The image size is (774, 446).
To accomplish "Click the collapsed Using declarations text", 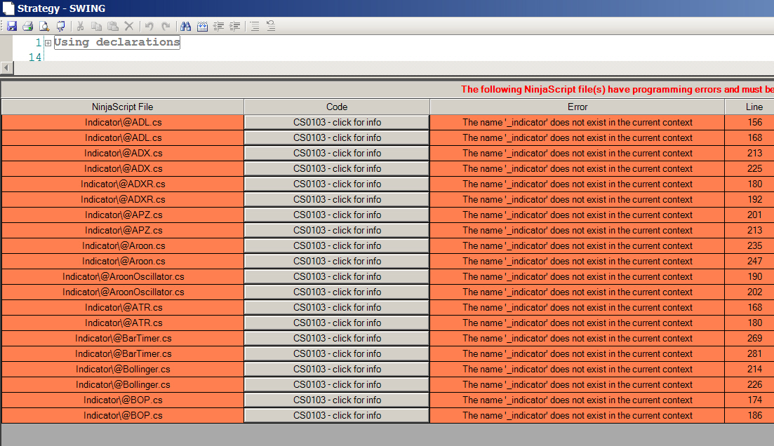I will 117,43.
